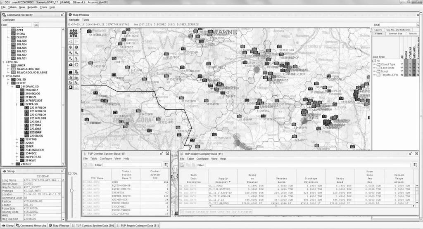Click the 70% map zoom slider handle

pyautogui.click(x=71, y=191)
